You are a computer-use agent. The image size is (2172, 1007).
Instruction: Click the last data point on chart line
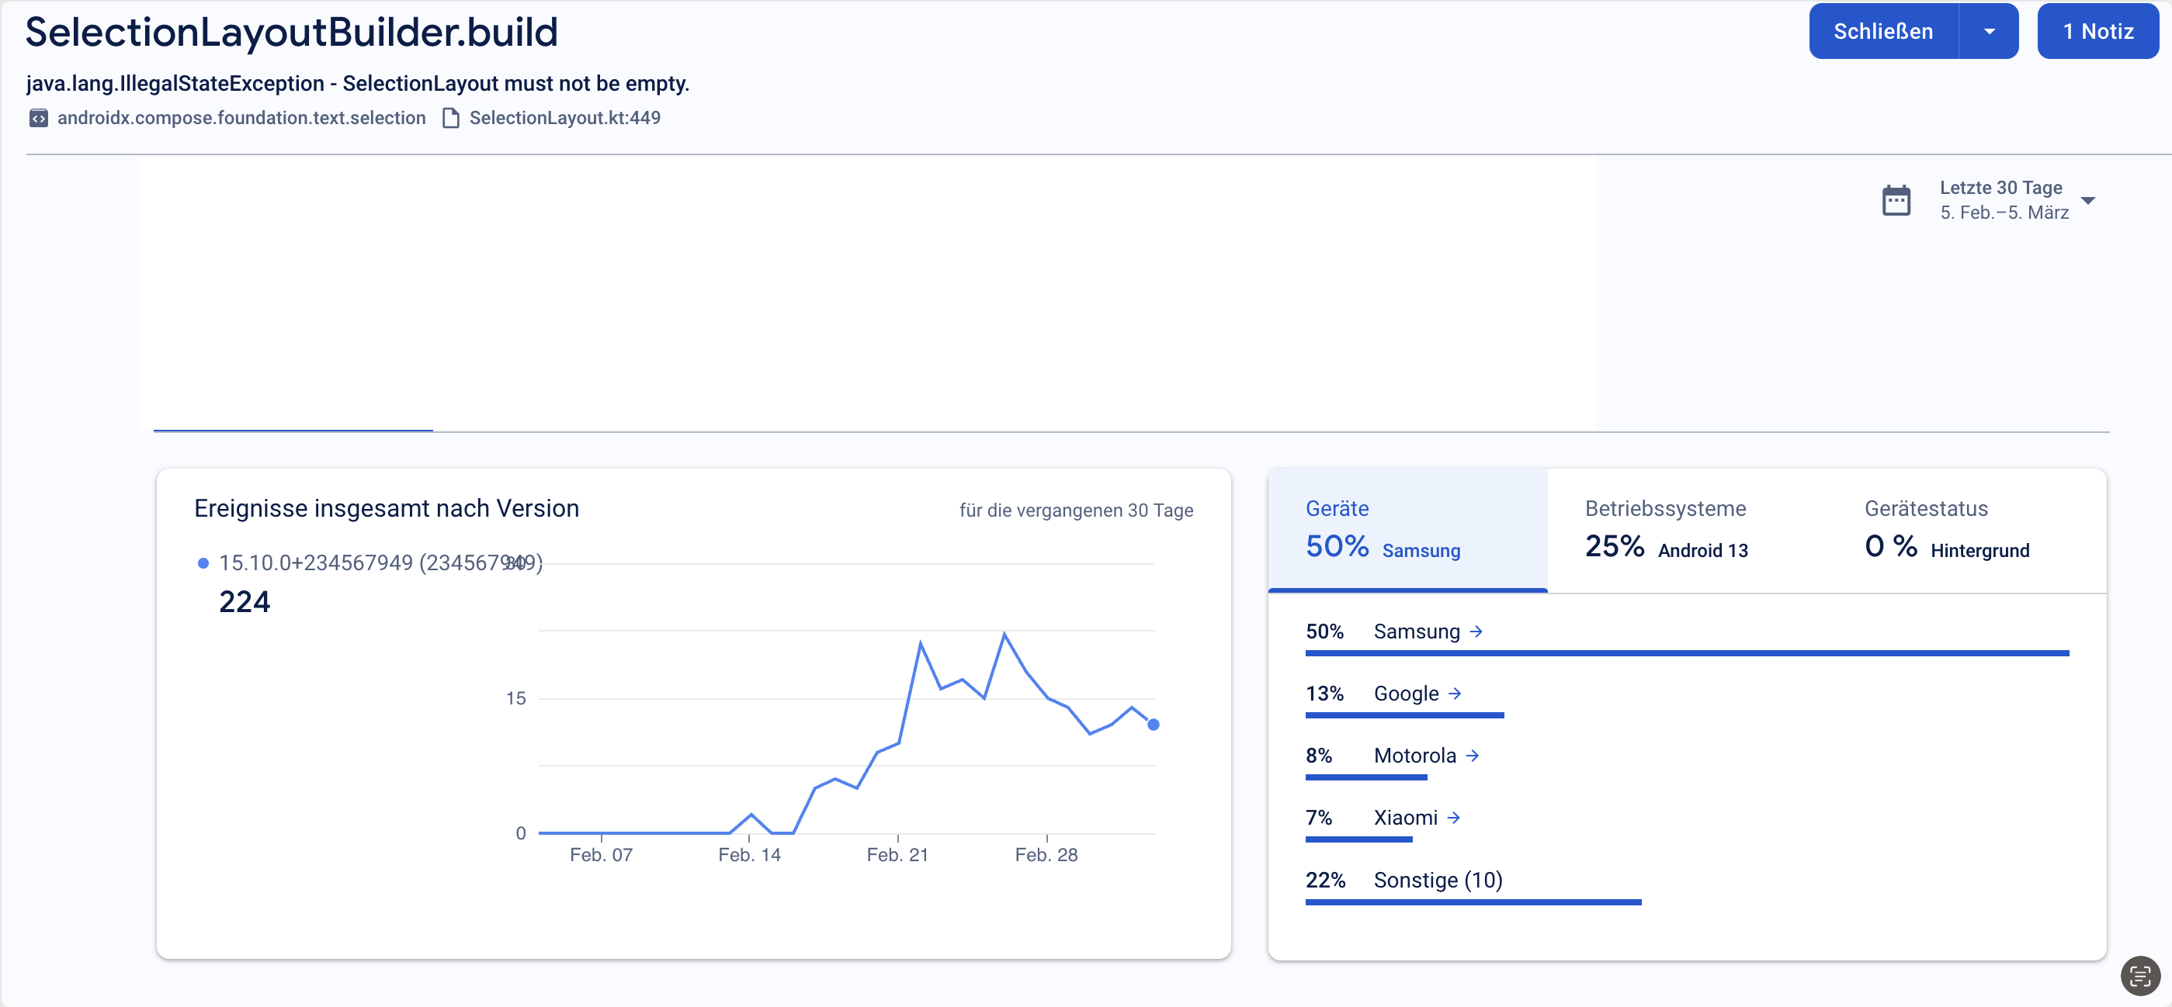tap(1153, 725)
